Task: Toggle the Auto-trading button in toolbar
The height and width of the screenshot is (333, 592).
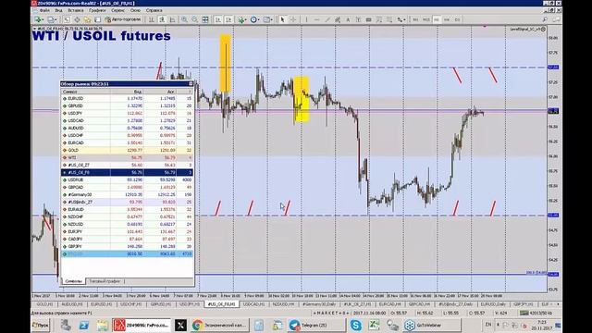Action: tap(123, 19)
